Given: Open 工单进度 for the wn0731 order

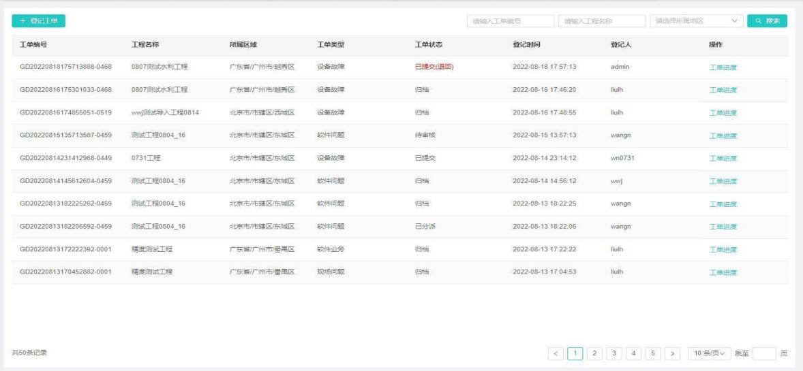Looking at the screenshot, I should point(723,159).
